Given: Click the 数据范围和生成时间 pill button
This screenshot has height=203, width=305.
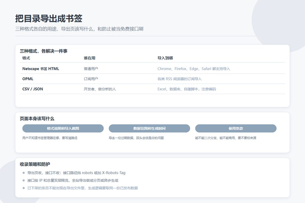Looking at the screenshot, I should tap(149, 128).
